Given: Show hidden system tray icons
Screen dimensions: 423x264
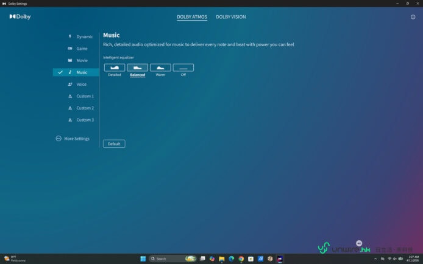Looking at the screenshot, I should [375, 259].
